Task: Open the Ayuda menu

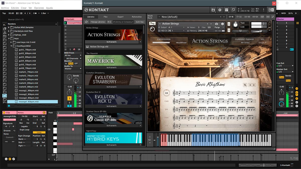Action: click(49, 8)
